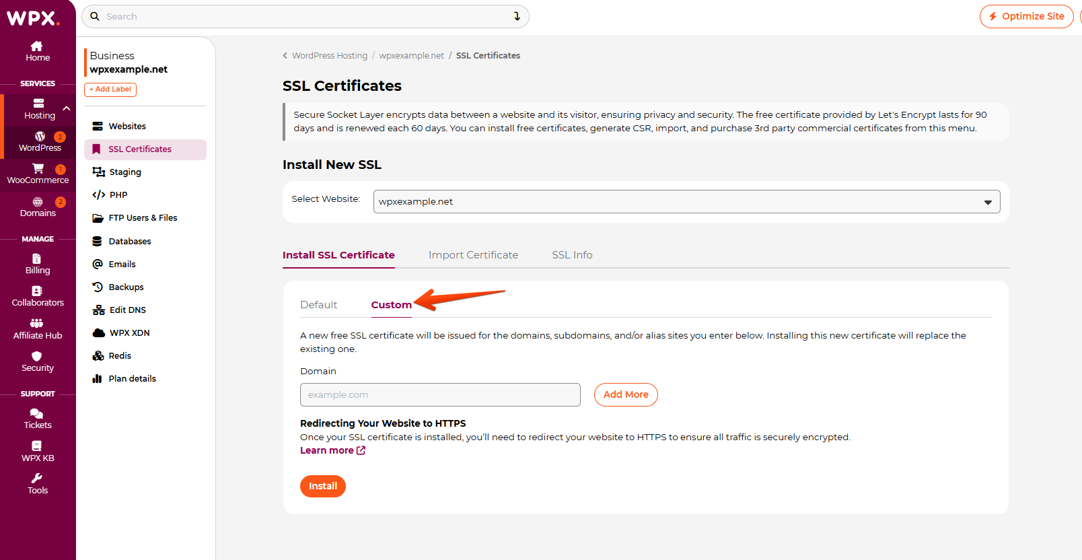The width and height of the screenshot is (1082, 560).
Task: Open Affiliate Hub section
Action: [x=38, y=329]
